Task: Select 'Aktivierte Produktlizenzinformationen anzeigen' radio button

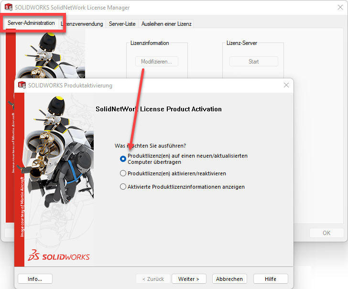Action: coord(123,187)
